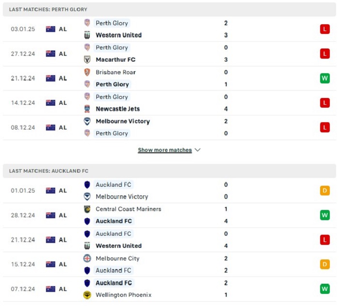
Task: Click the green W badge for Brisbane Roar match
Action: point(325,78)
